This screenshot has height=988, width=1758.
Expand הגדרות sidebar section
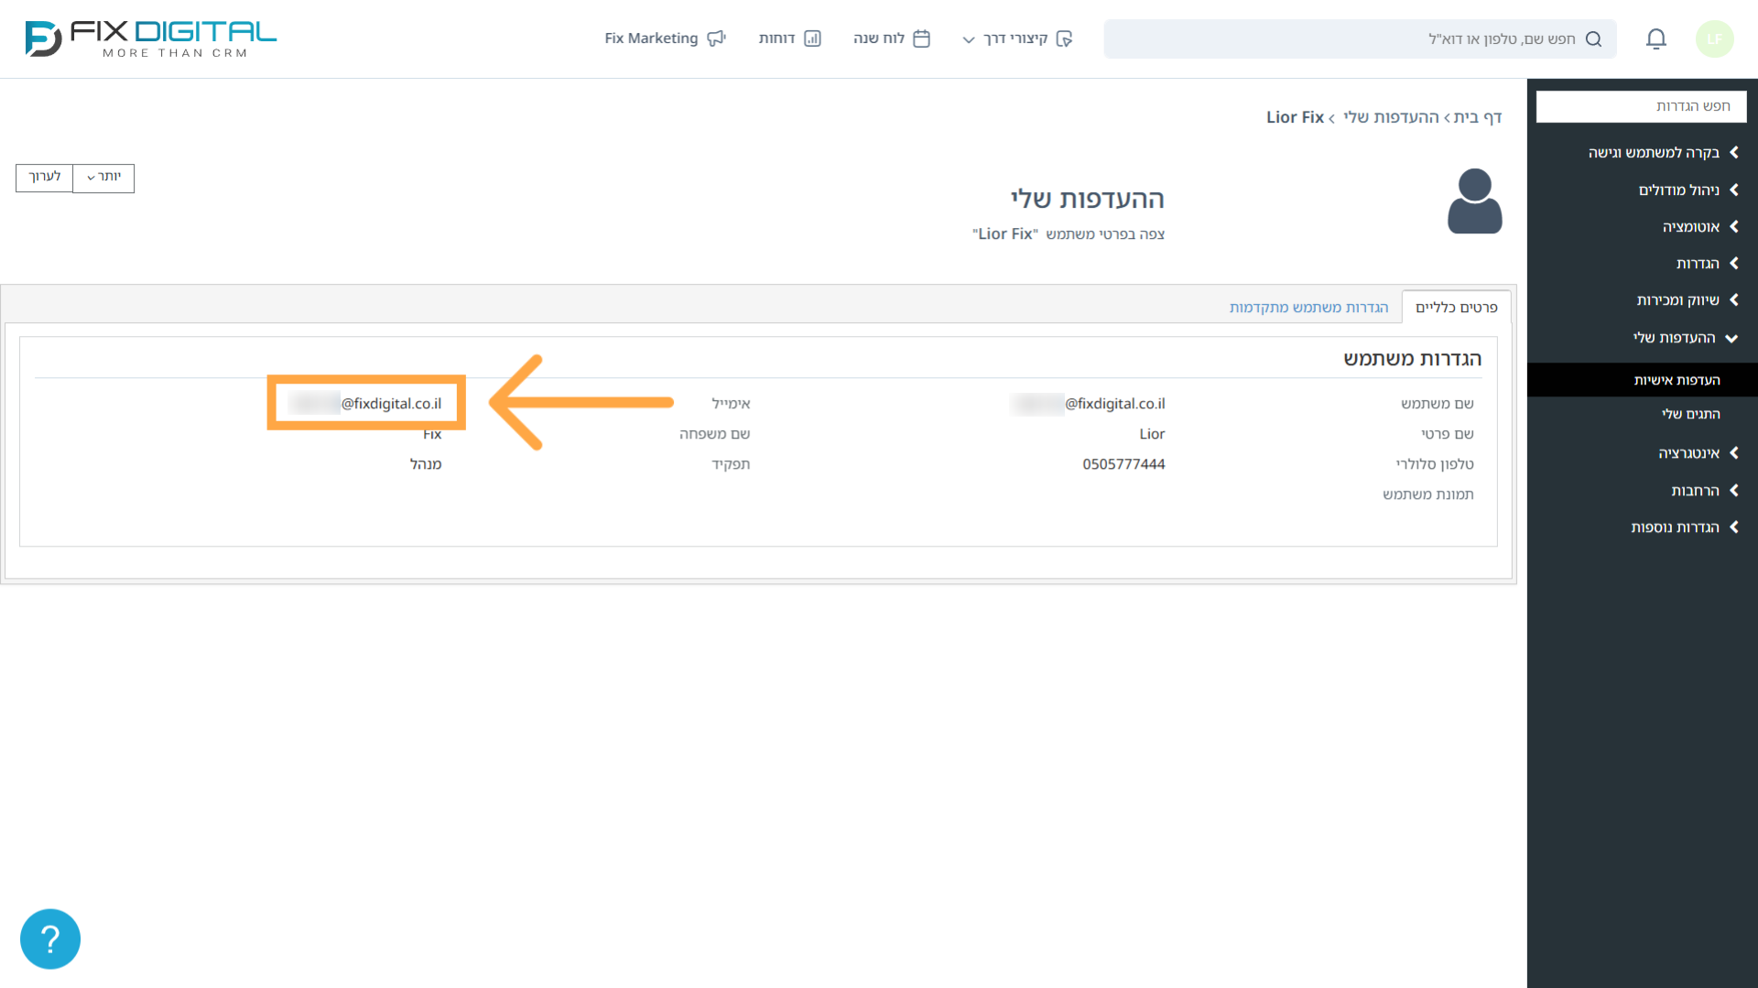(1707, 263)
